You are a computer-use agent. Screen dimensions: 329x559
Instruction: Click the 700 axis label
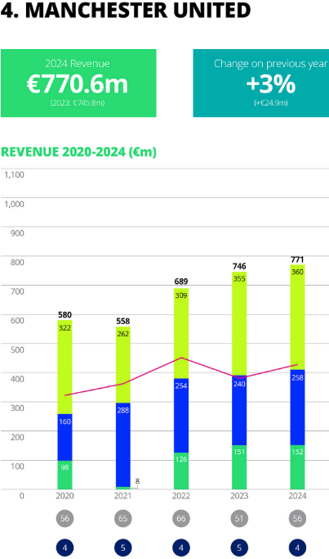point(17,291)
